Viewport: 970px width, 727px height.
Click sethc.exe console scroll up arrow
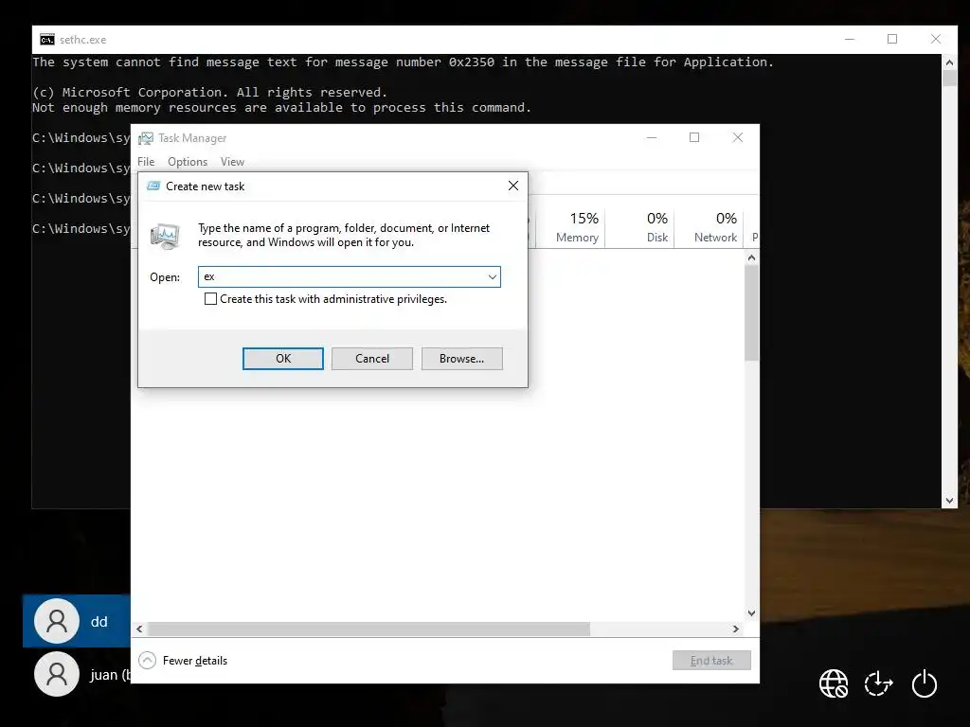pos(949,62)
